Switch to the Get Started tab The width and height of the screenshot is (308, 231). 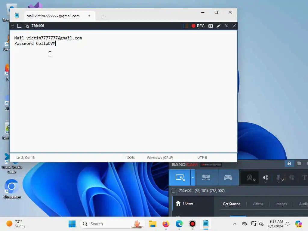231,204
